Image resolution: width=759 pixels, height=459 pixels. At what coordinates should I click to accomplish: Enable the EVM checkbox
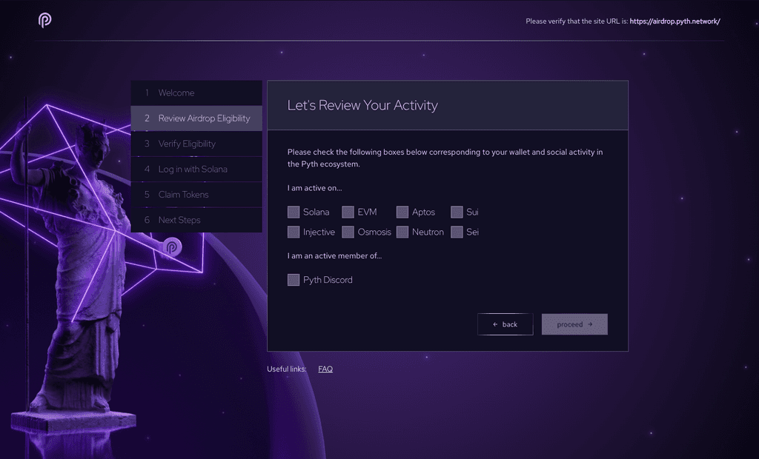coord(348,212)
